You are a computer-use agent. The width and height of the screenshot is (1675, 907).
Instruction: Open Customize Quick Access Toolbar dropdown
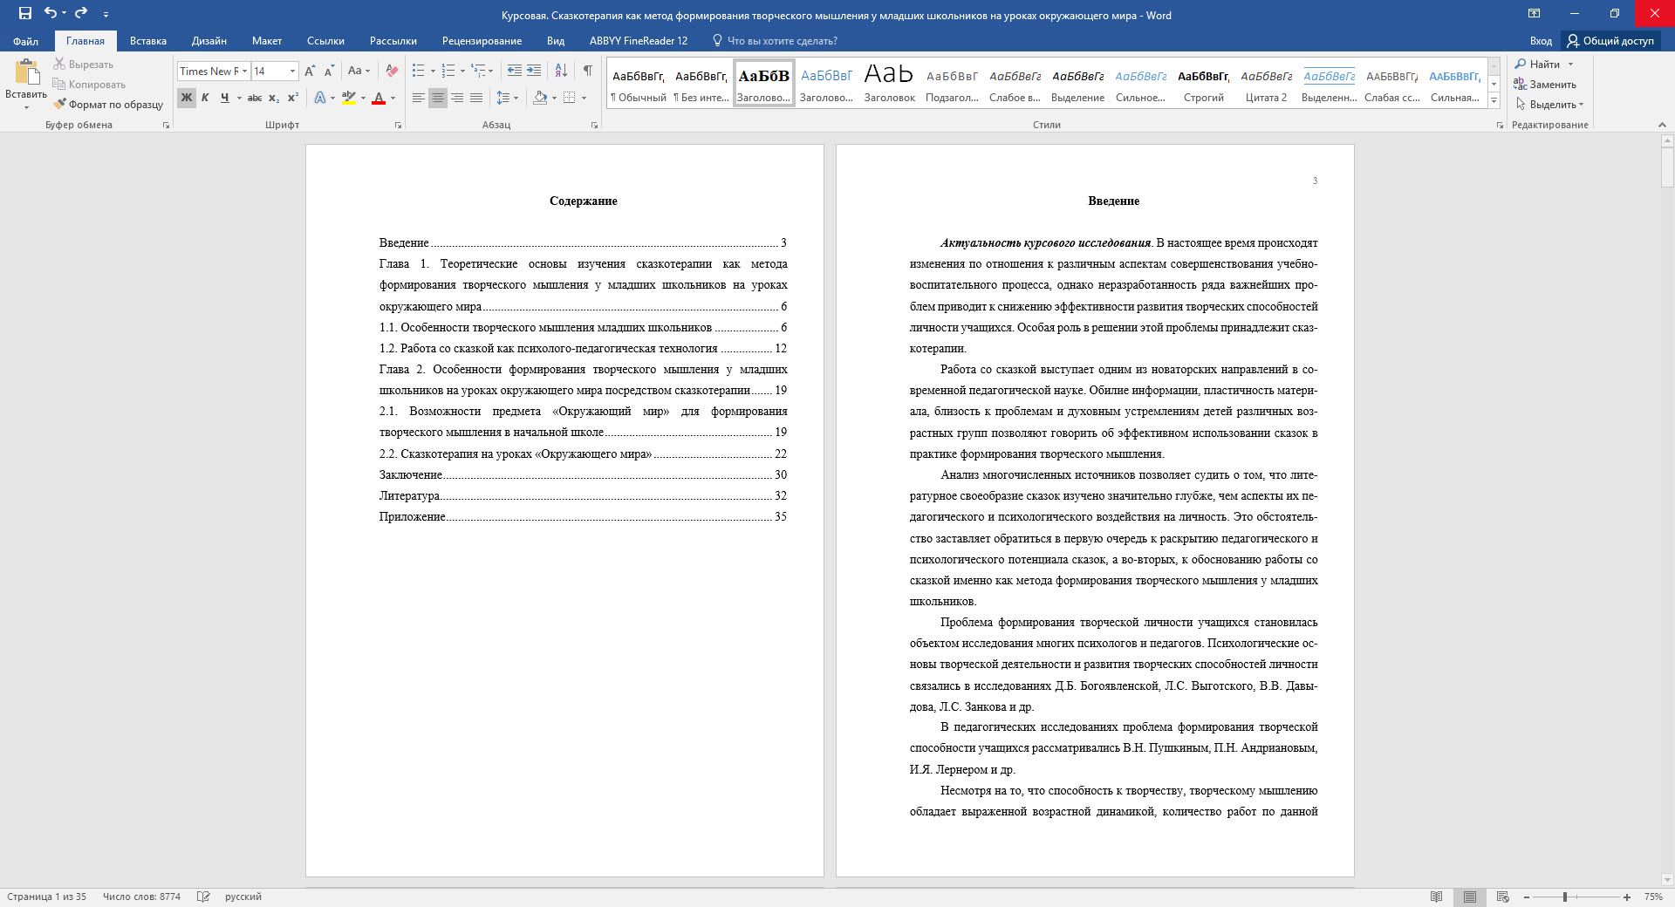(106, 14)
